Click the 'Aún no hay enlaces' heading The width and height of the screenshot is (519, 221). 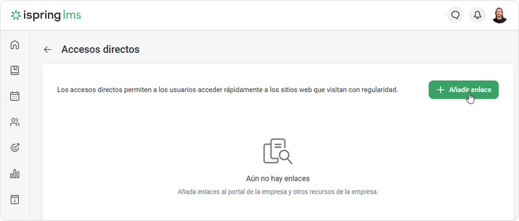coord(277,179)
